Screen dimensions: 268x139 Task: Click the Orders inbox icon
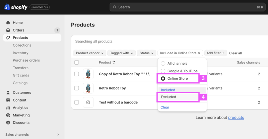[8, 30]
